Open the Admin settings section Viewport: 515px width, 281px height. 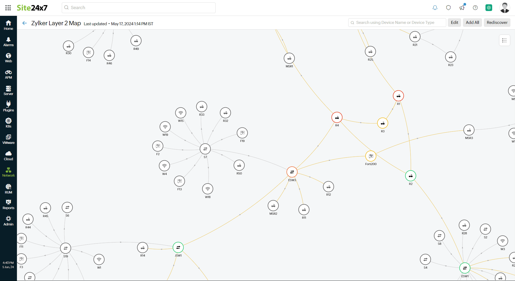(x=8, y=220)
